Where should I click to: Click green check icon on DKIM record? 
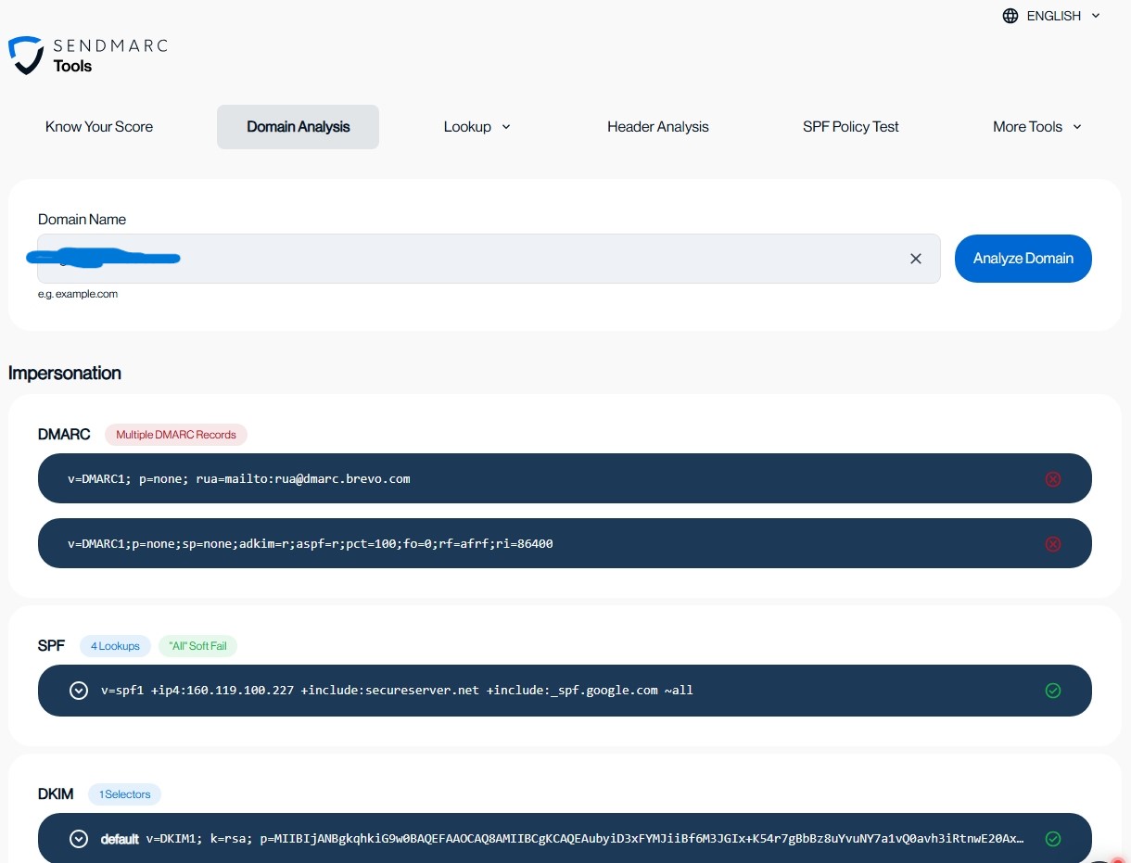[x=1052, y=839]
